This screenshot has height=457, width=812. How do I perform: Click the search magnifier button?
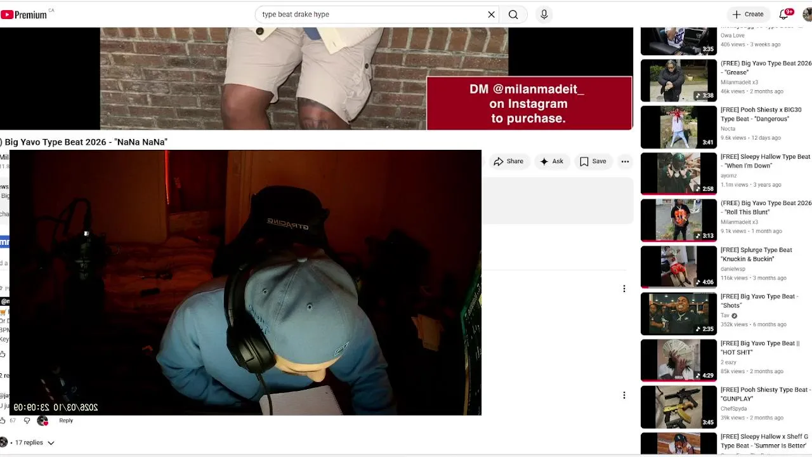(513, 15)
